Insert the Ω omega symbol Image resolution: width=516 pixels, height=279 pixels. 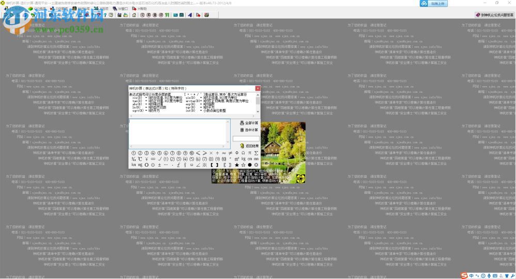coord(243,153)
